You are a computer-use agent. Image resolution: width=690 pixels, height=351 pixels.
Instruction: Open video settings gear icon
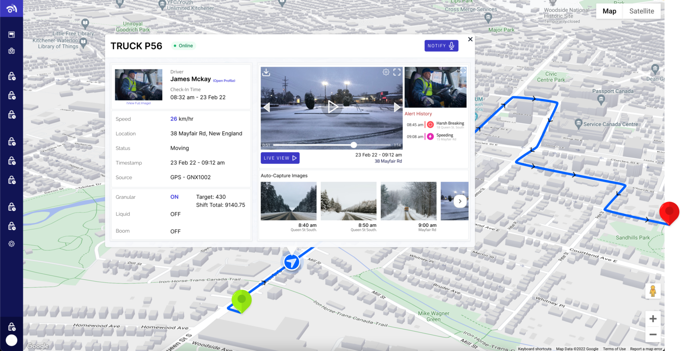coord(386,72)
